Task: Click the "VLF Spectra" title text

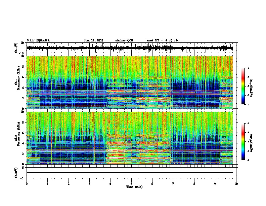Action: click(38, 40)
